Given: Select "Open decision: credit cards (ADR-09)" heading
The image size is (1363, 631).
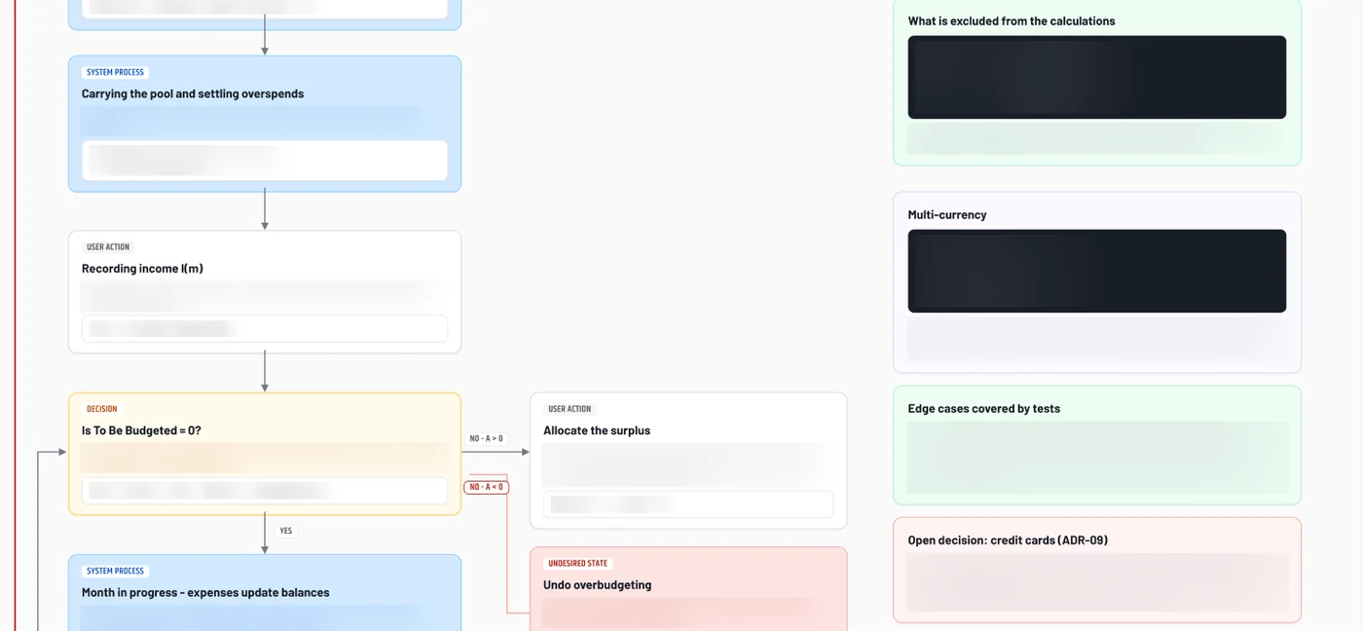Looking at the screenshot, I should coord(1008,540).
